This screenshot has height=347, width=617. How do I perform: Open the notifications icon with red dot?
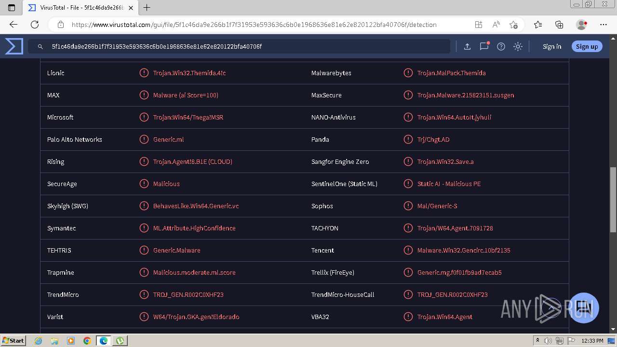tap(484, 46)
